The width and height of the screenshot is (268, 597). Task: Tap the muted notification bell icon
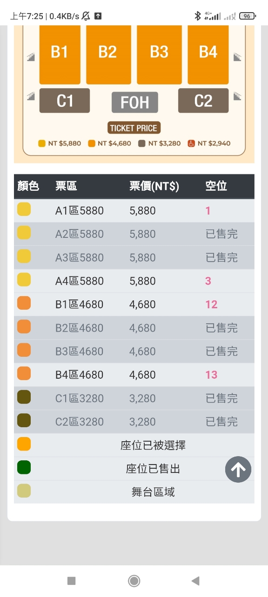(x=86, y=16)
